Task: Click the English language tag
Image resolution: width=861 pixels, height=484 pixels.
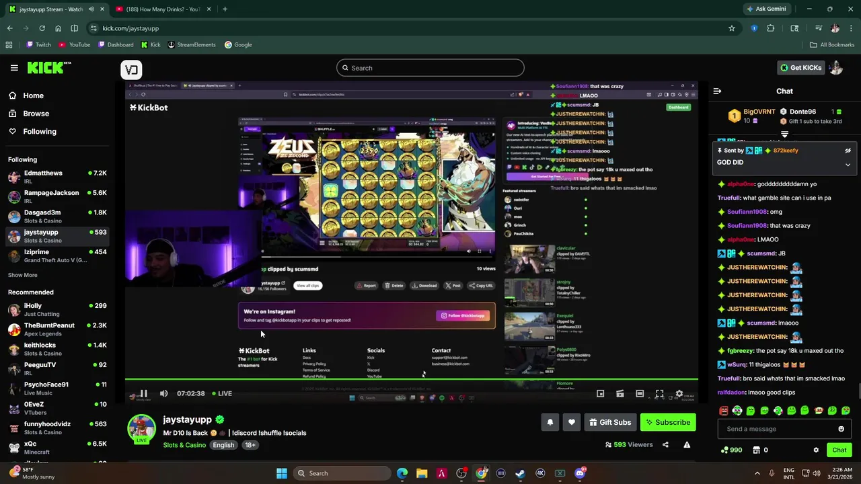Action: point(223,445)
